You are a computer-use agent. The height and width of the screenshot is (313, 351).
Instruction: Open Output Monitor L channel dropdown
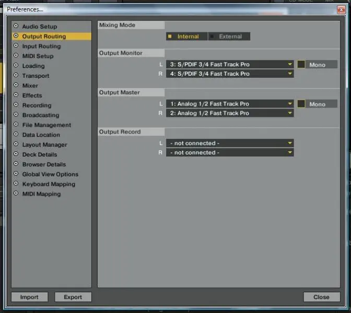click(230, 65)
